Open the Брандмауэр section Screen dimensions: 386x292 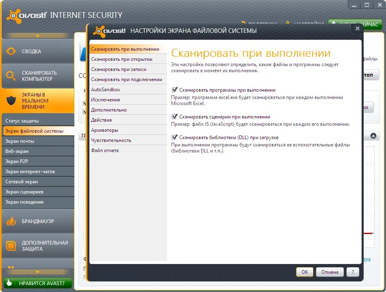(x=38, y=221)
